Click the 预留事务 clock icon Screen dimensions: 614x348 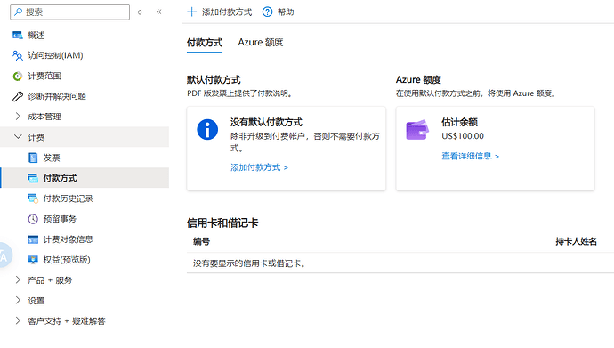(x=33, y=219)
